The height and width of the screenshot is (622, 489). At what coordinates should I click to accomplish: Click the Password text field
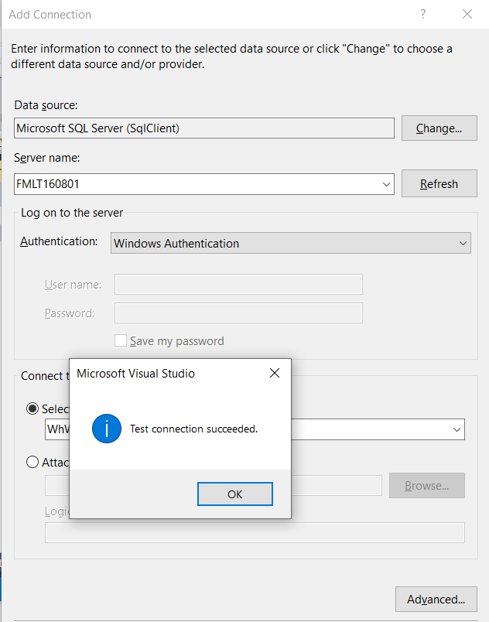[x=238, y=313]
